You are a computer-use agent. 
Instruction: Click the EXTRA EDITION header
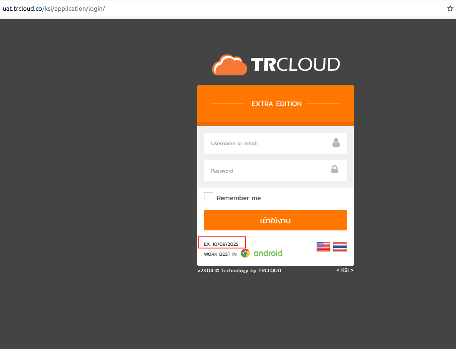[x=277, y=104]
